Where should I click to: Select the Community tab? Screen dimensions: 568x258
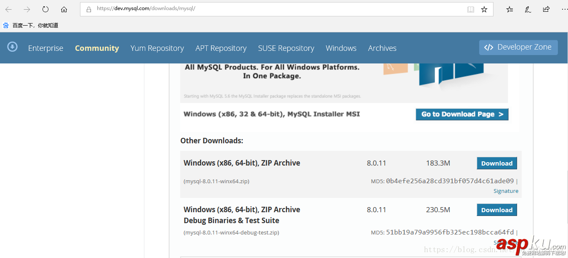(x=97, y=48)
